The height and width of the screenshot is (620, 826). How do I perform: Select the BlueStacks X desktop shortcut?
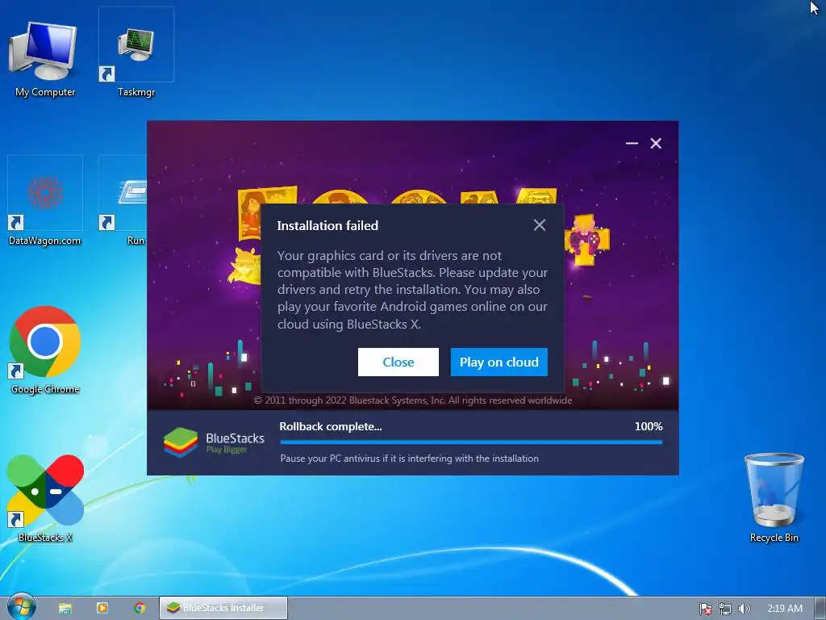[45, 498]
